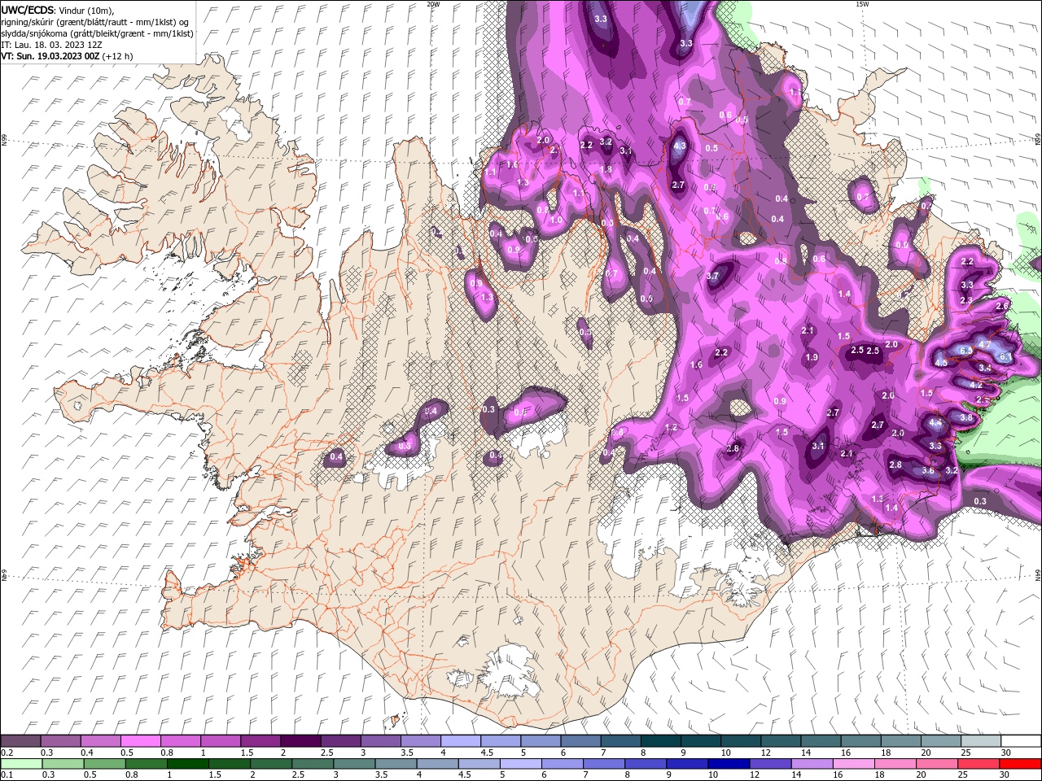Click lower legend swatch labeled 20

[938, 763]
